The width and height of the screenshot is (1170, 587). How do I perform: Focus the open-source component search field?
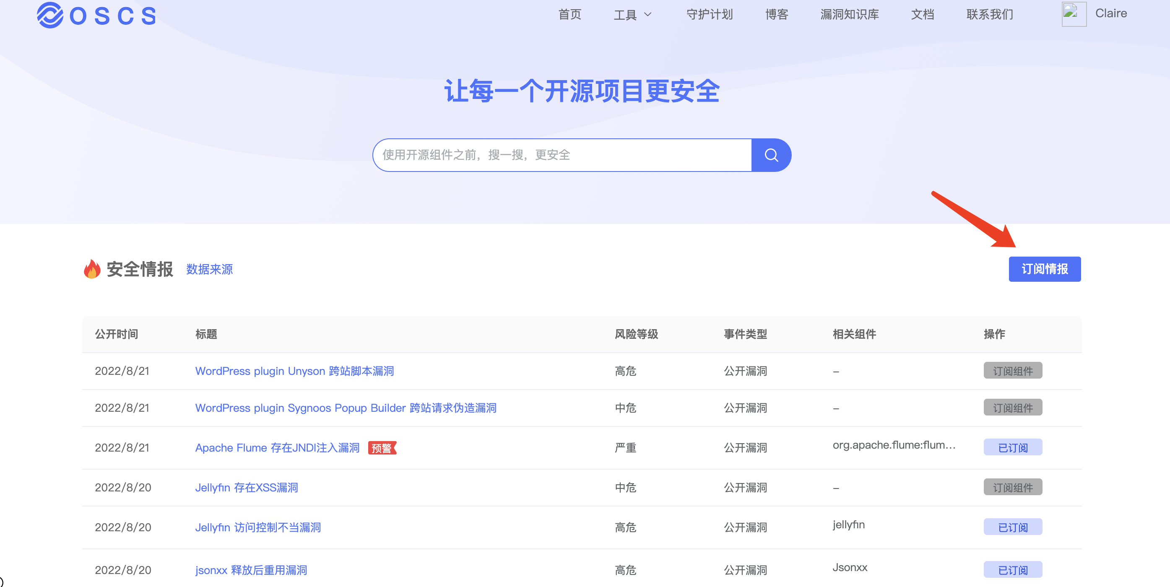pyautogui.click(x=562, y=155)
